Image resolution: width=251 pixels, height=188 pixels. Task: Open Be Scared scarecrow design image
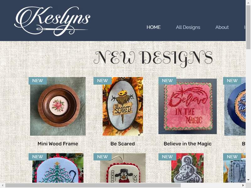123,106
